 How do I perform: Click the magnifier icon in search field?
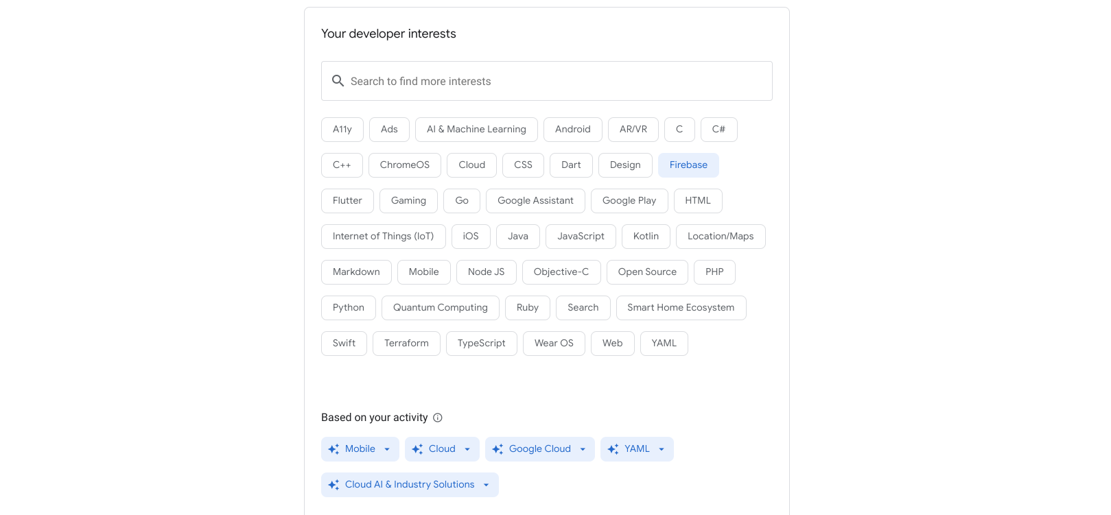tap(338, 81)
